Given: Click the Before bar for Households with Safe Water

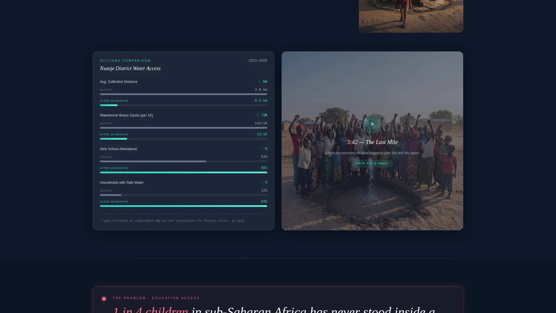Looking at the screenshot, I should 184,195.
